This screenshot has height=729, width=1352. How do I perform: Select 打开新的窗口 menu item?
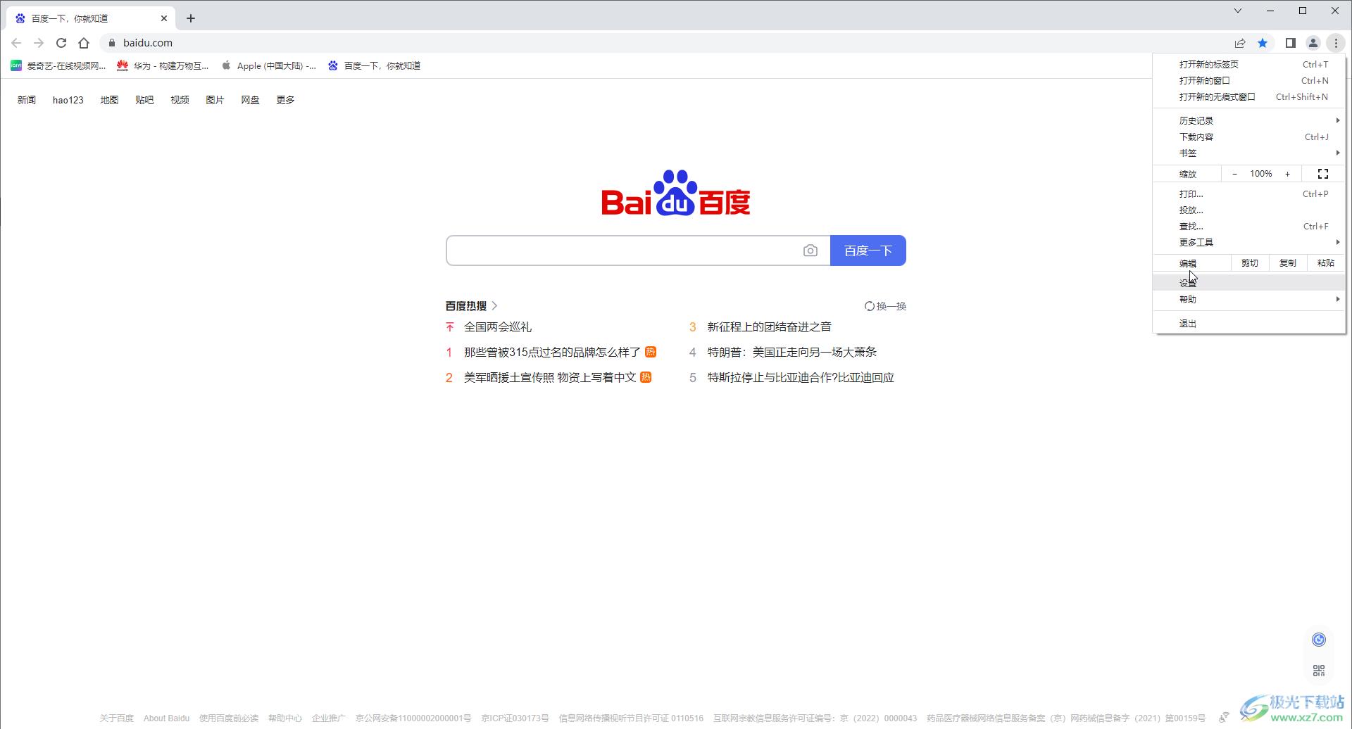(x=1249, y=80)
